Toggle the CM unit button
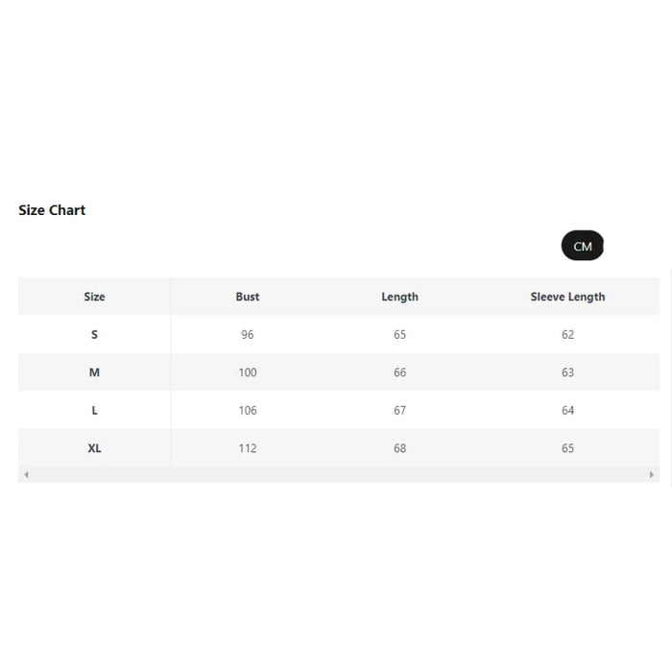The image size is (672, 672). 583,247
